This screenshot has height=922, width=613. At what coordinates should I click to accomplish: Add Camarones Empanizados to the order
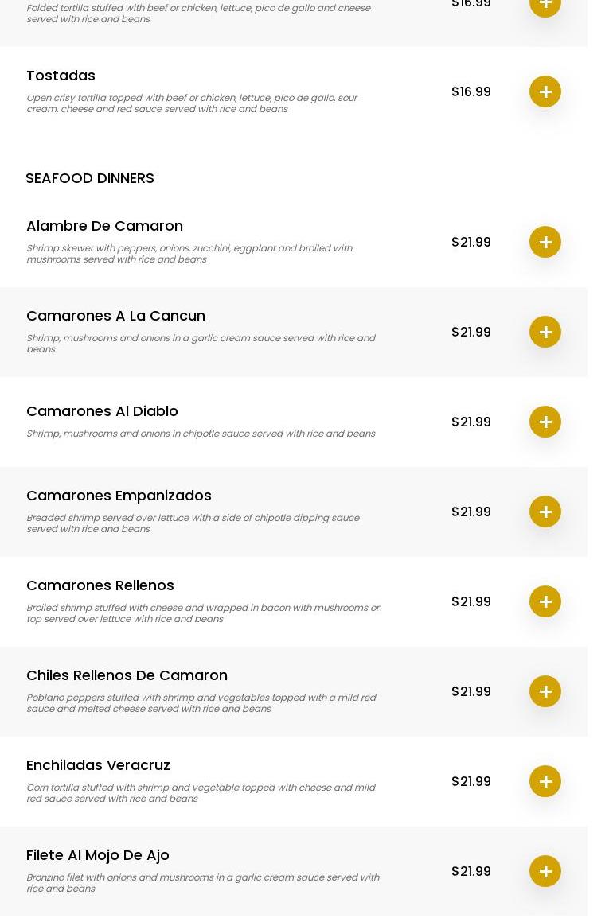click(545, 512)
